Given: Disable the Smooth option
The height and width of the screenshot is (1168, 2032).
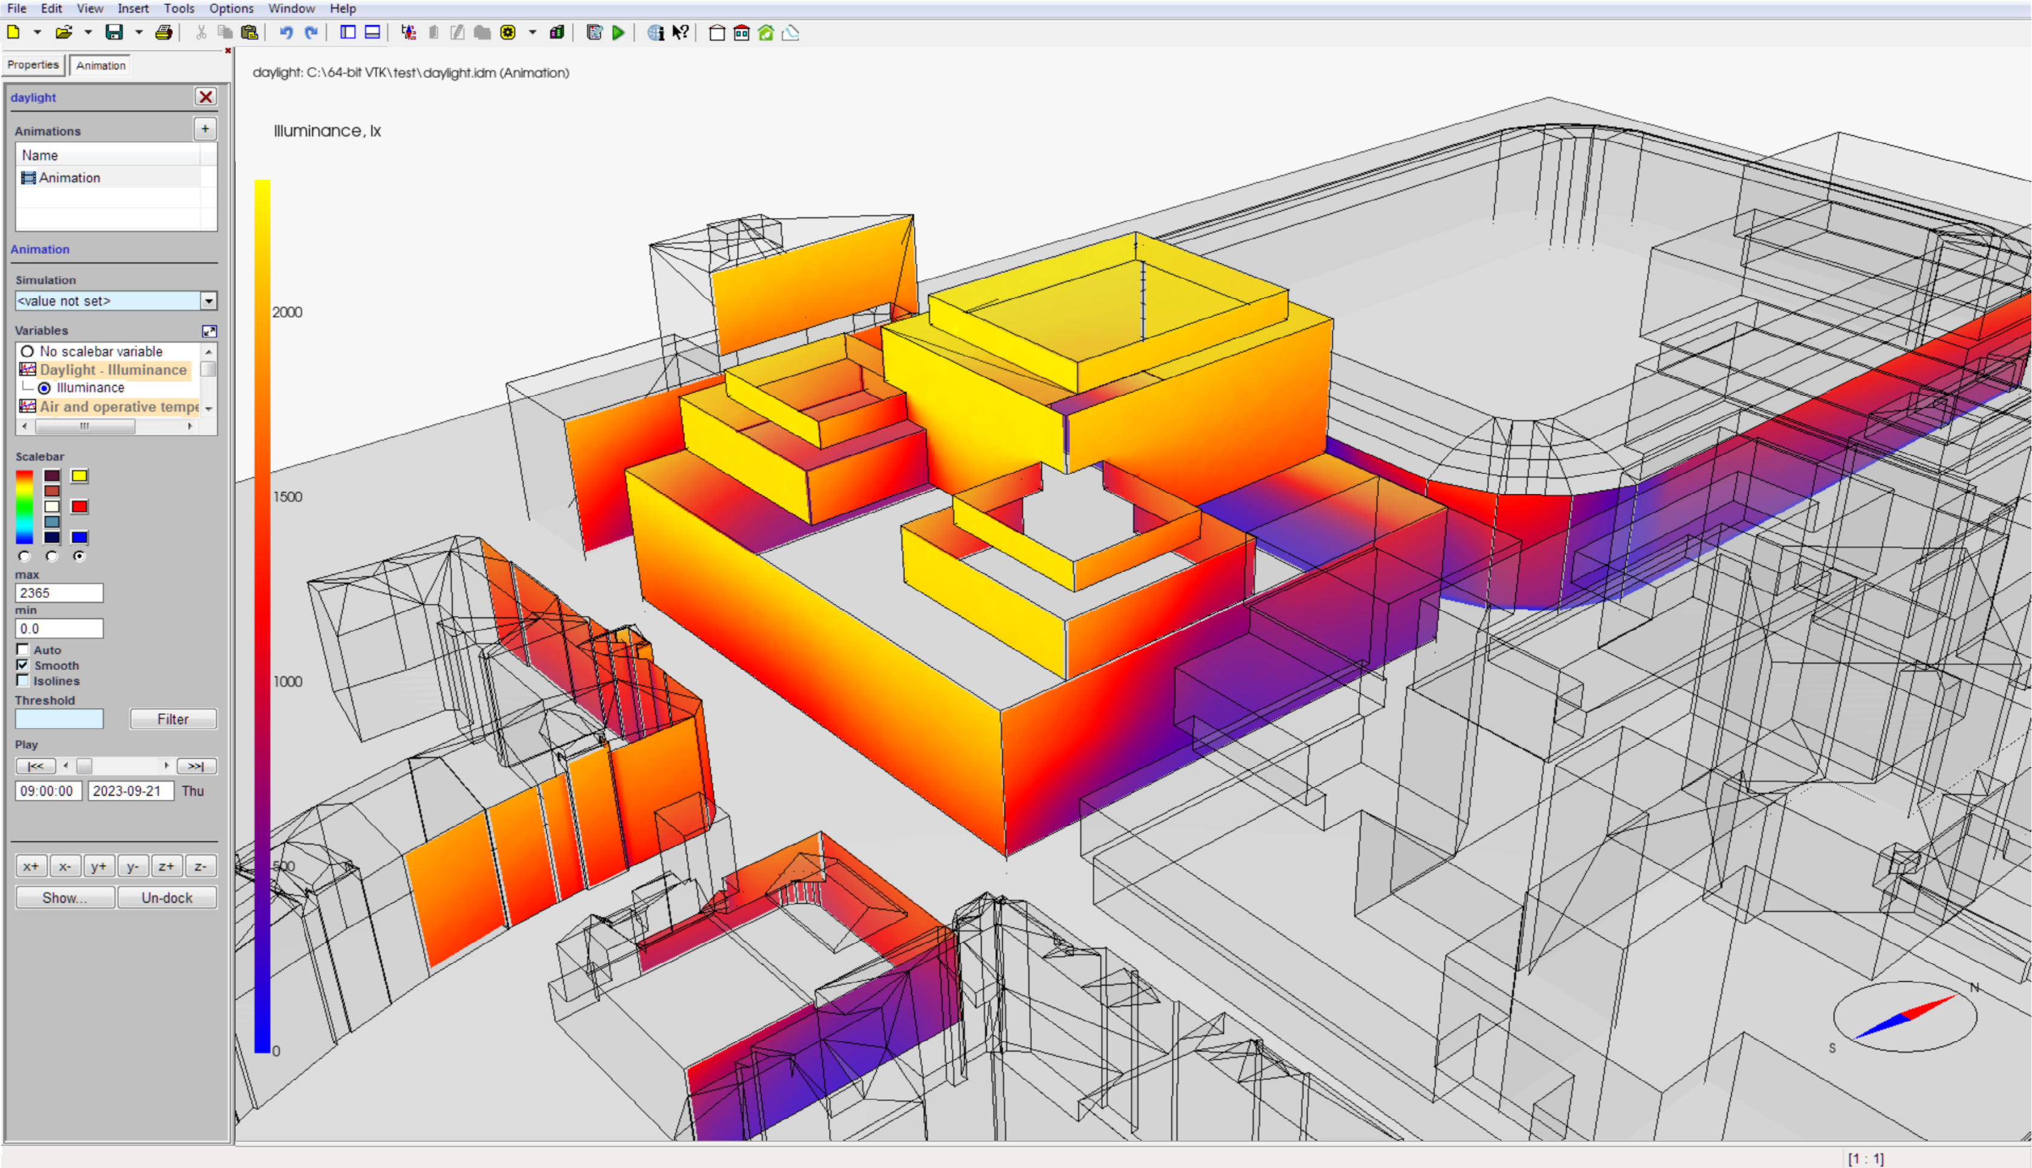Looking at the screenshot, I should (22, 665).
